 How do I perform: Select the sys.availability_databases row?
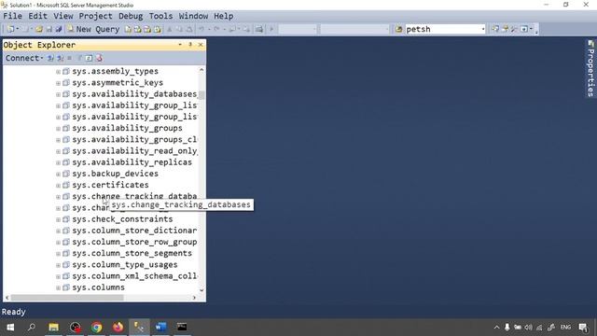(134, 94)
